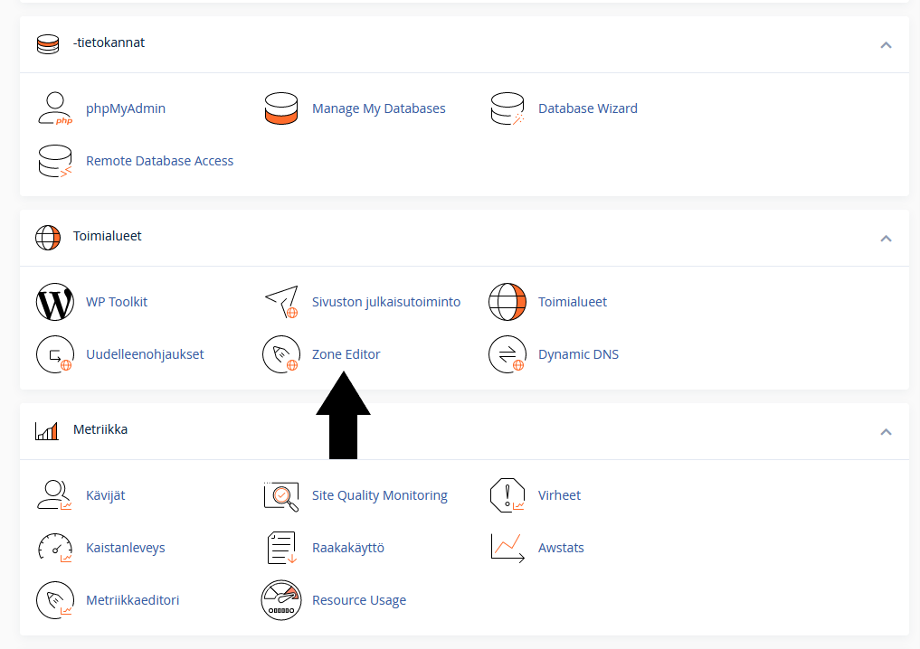
Task: Click the Site Quality Monitoring icon
Action: click(280, 495)
